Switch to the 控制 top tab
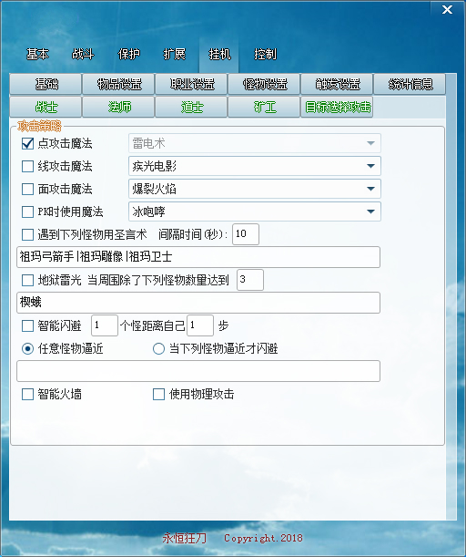466x557 pixels. (265, 55)
